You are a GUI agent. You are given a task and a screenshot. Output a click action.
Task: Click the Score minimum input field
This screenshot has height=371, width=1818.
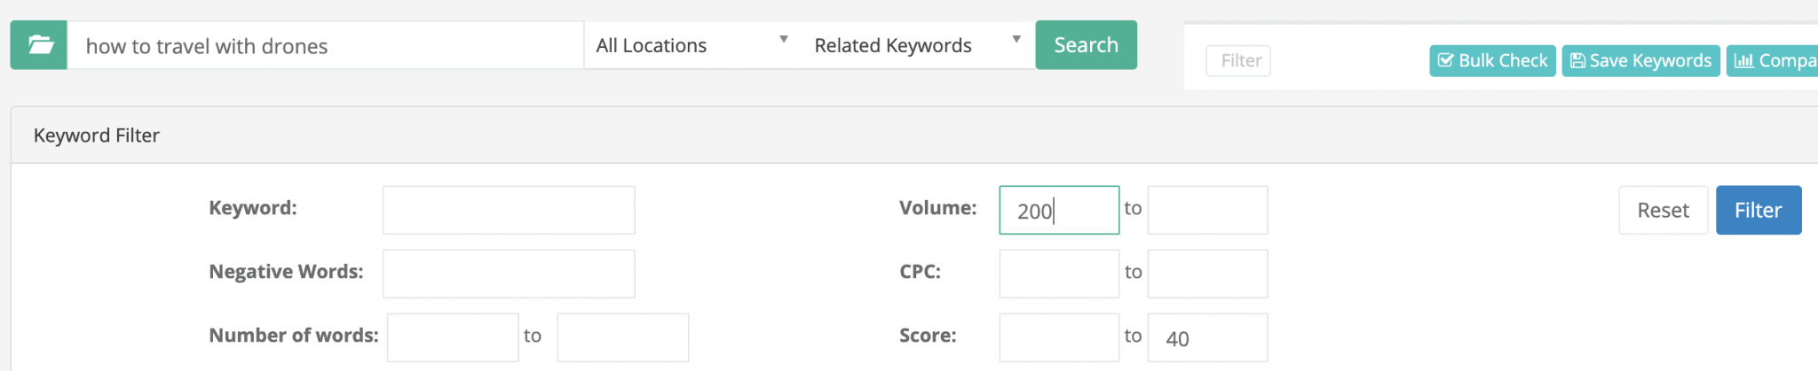[1059, 337]
